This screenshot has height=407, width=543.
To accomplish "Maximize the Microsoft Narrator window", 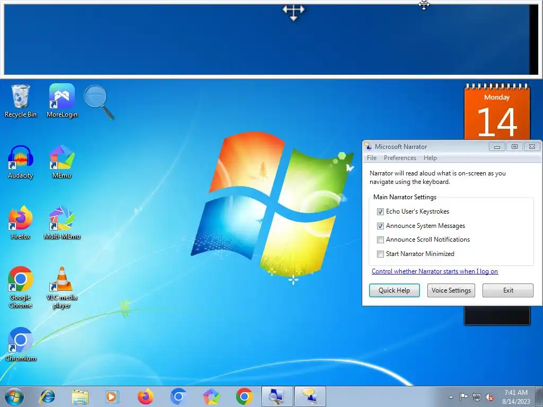I will coord(514,147).
